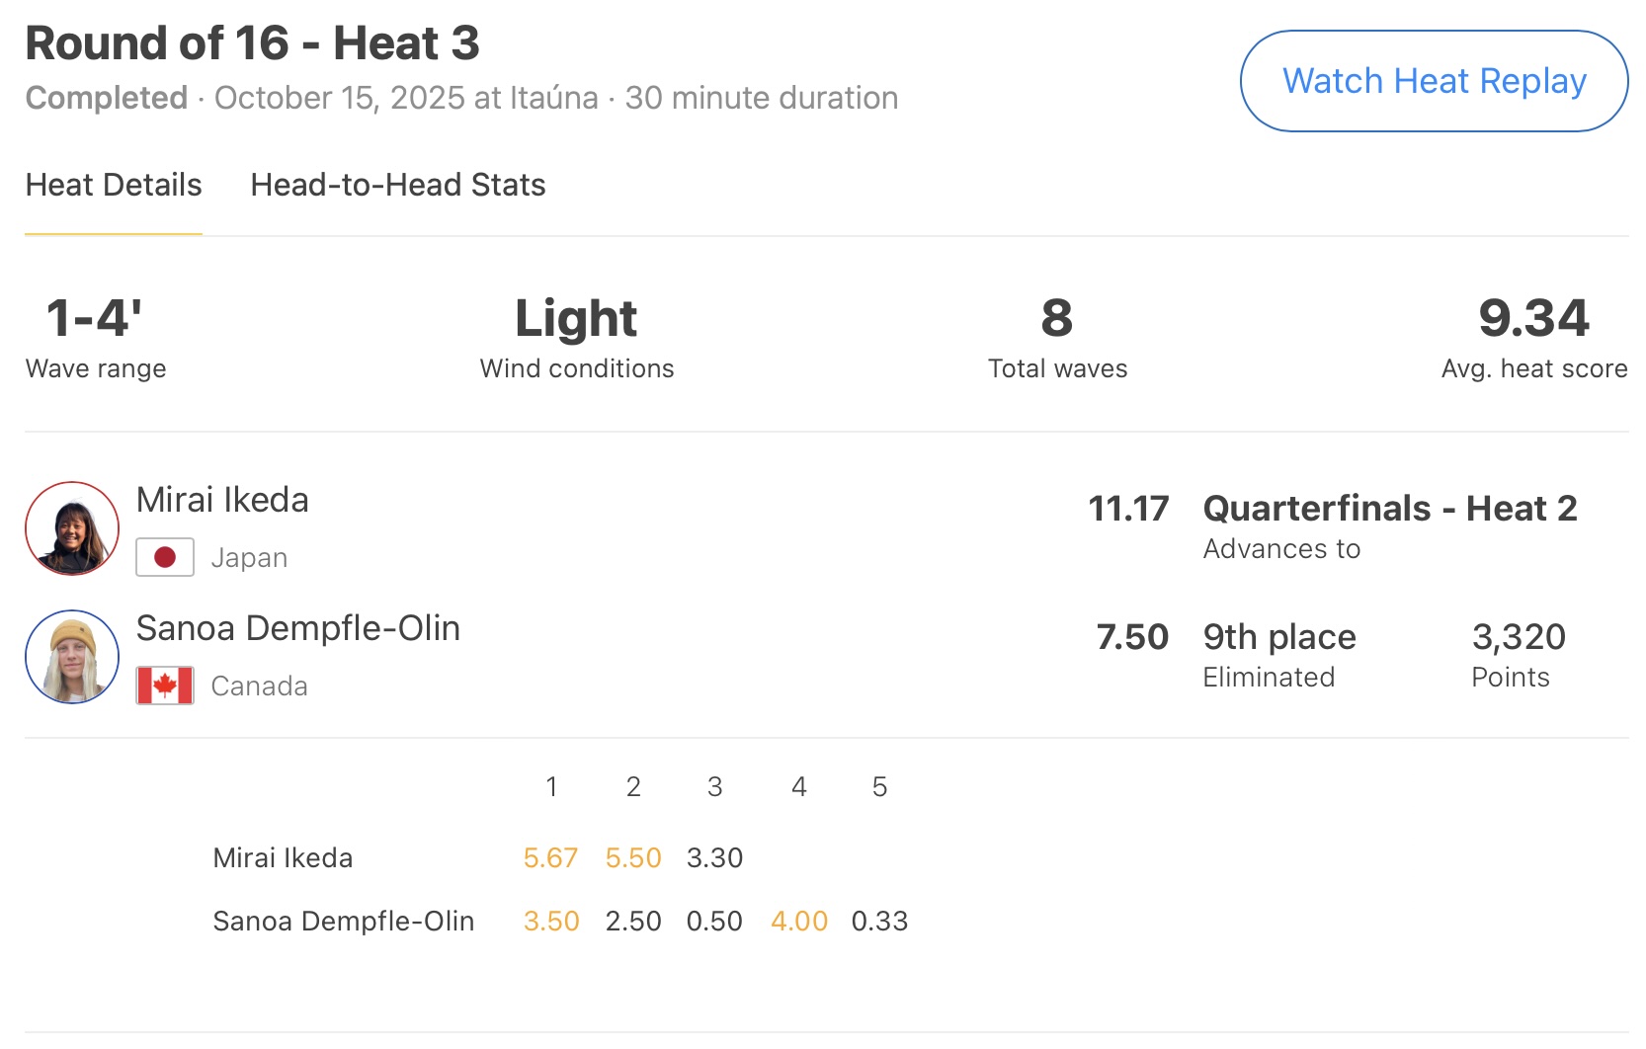Click the Japan flag icon
The height and width of the screenshot is (1049, 1646).
click(165, 557)
